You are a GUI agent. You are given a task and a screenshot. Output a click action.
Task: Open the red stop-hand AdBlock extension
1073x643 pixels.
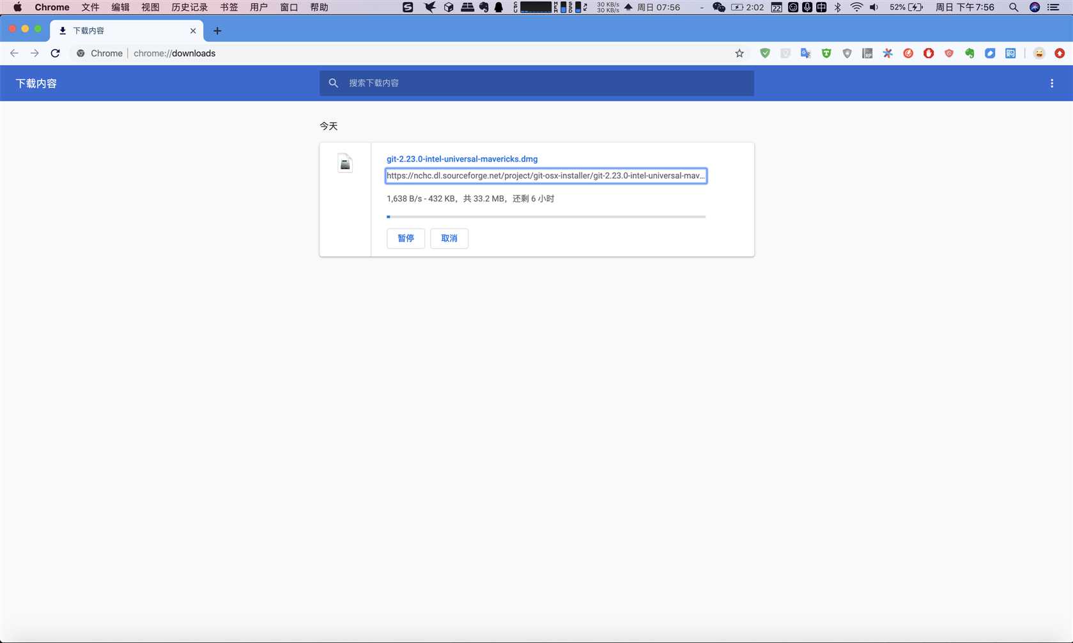click(929, 54)
